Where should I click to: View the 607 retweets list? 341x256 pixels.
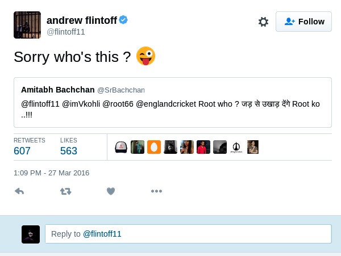[22, 150]
